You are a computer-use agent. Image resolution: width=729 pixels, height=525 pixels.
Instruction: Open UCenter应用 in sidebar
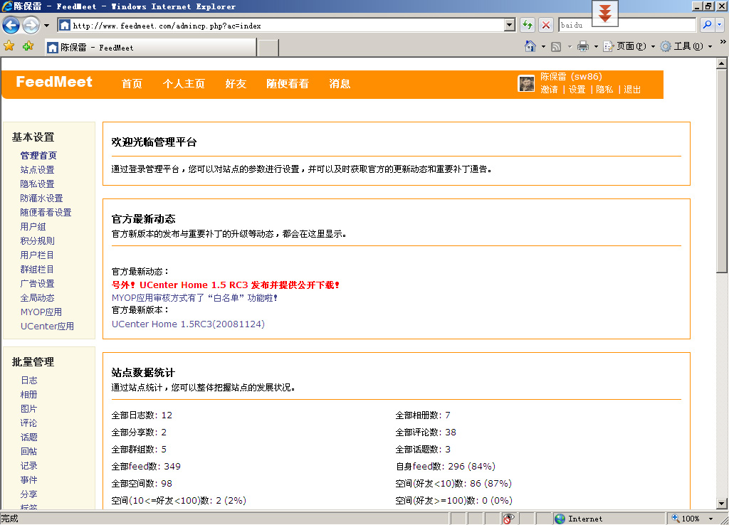coord(47,327)
